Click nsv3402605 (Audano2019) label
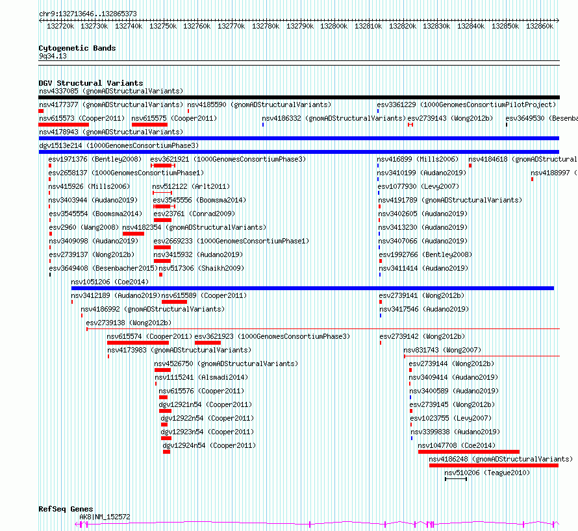 point(423,214)
